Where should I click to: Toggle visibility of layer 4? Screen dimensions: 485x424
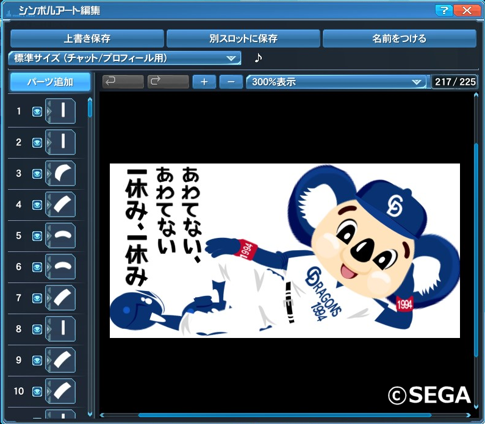click(x=37, y=205)
